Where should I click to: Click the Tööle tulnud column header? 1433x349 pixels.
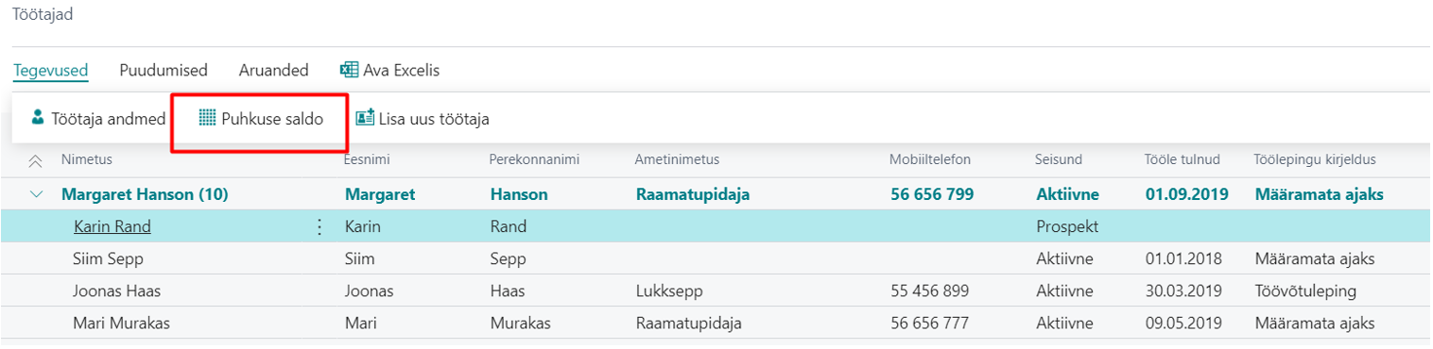[1182, 159]
